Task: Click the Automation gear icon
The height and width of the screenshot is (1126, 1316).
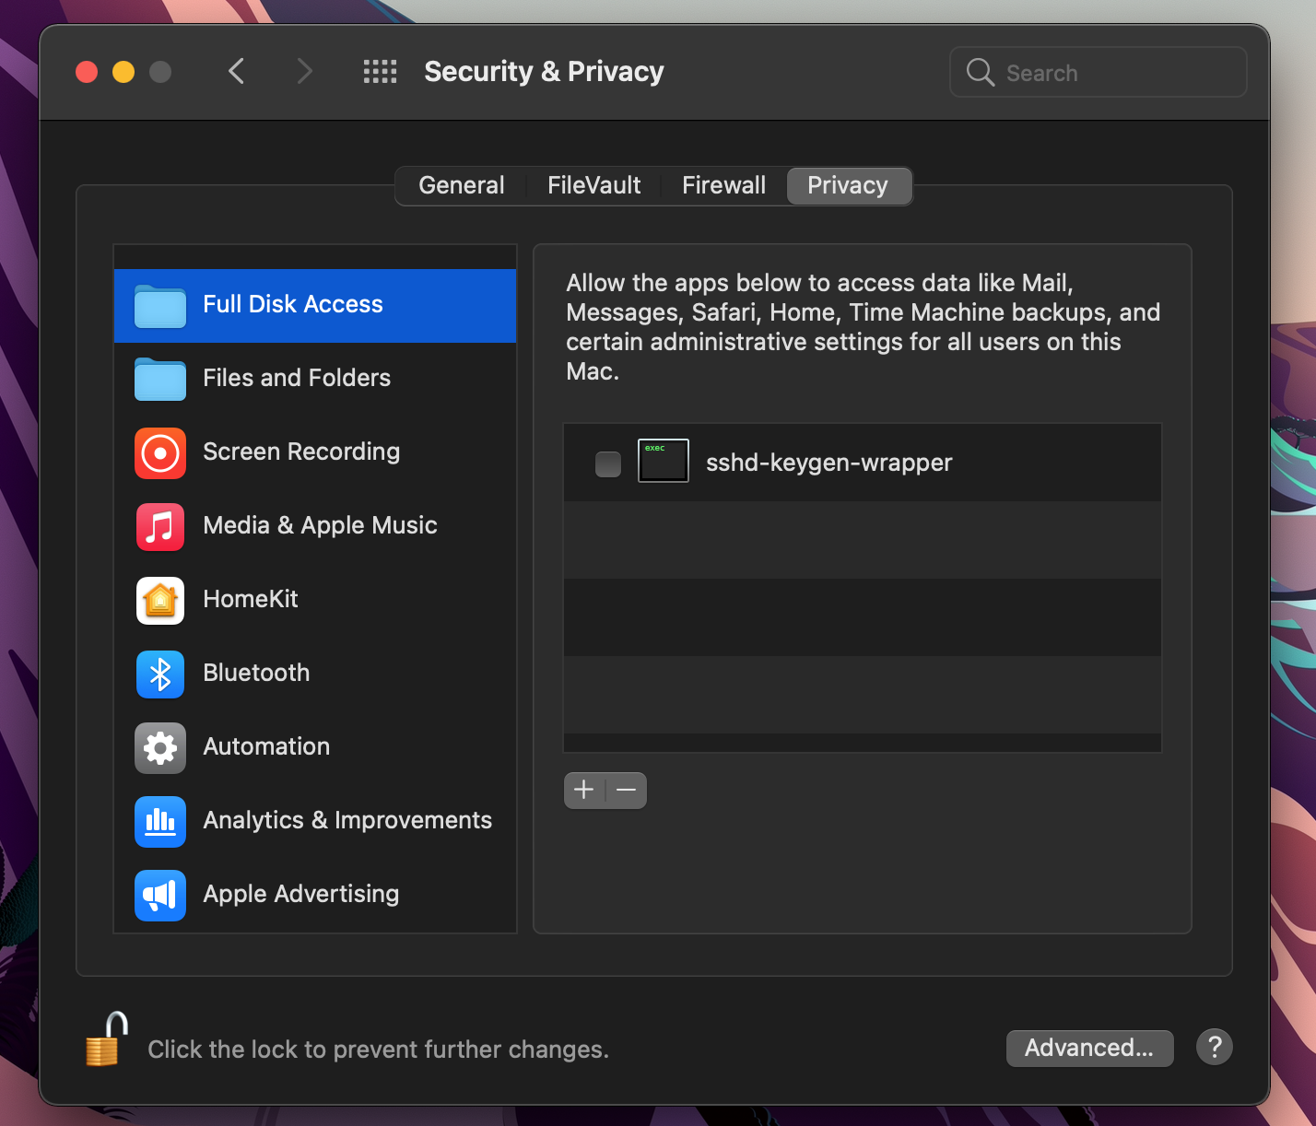Action: 160,747
